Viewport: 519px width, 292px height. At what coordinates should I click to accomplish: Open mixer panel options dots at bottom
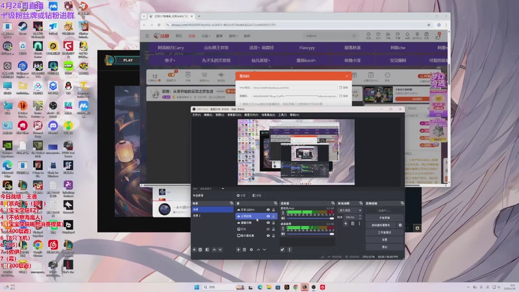289,250
